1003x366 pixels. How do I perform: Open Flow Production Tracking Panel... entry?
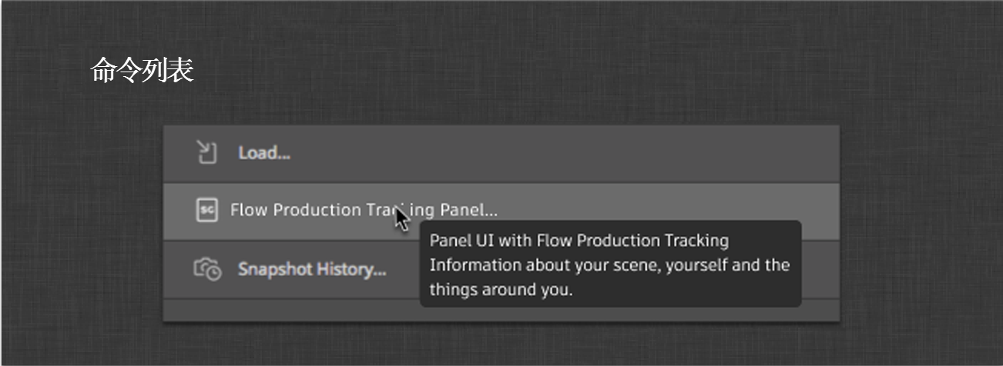(364, 210)
